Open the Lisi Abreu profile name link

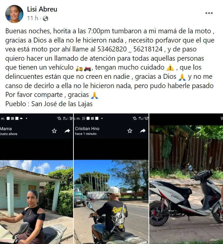pos(42,9)
